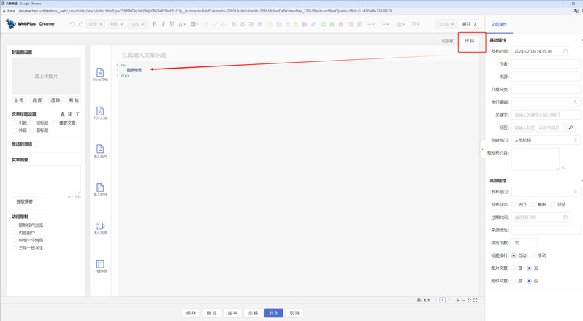Open calendar icon in the 发布时间 field
Screen dimensions: 583x321
(565, 51)
